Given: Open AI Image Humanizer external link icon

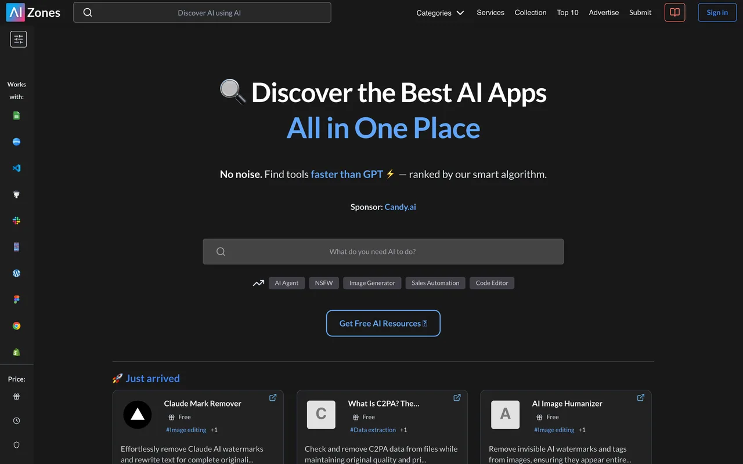Looking at the screenshot, I should pos(641,397).
